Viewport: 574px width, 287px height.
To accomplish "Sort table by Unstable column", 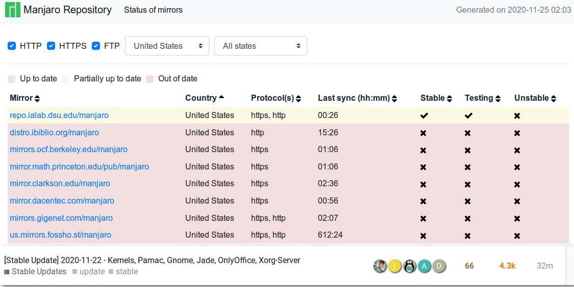I will click(535, 98).
